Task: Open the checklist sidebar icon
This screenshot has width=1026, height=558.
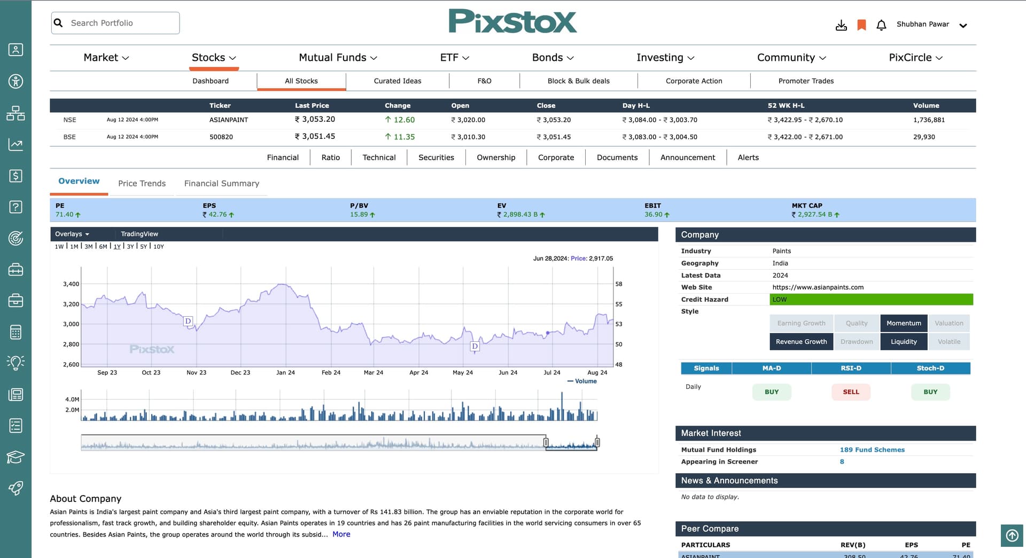Action: tap(15, 426)
